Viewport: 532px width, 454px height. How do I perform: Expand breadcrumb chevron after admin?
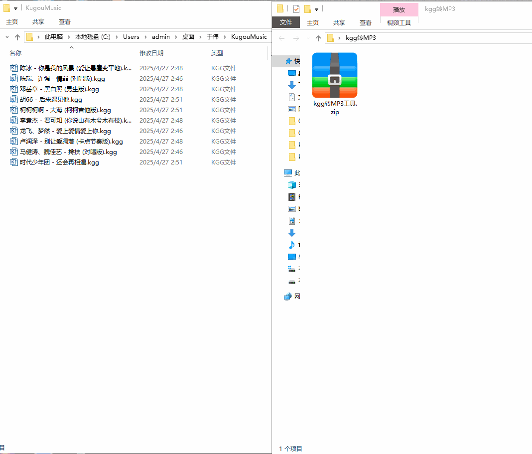pos(176,37)
